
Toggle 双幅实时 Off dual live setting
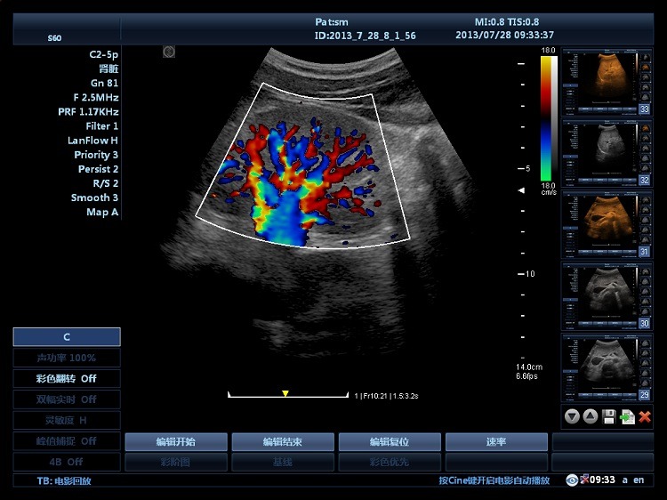click(67, 399)
